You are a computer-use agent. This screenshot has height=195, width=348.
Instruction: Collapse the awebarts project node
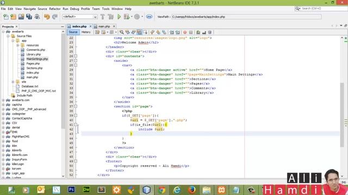click(3, 31)
